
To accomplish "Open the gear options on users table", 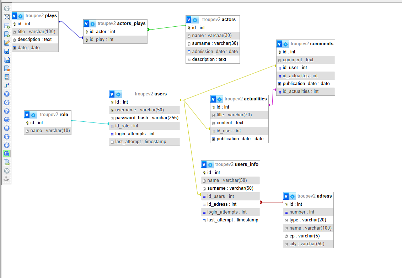I will pos(118,94).
